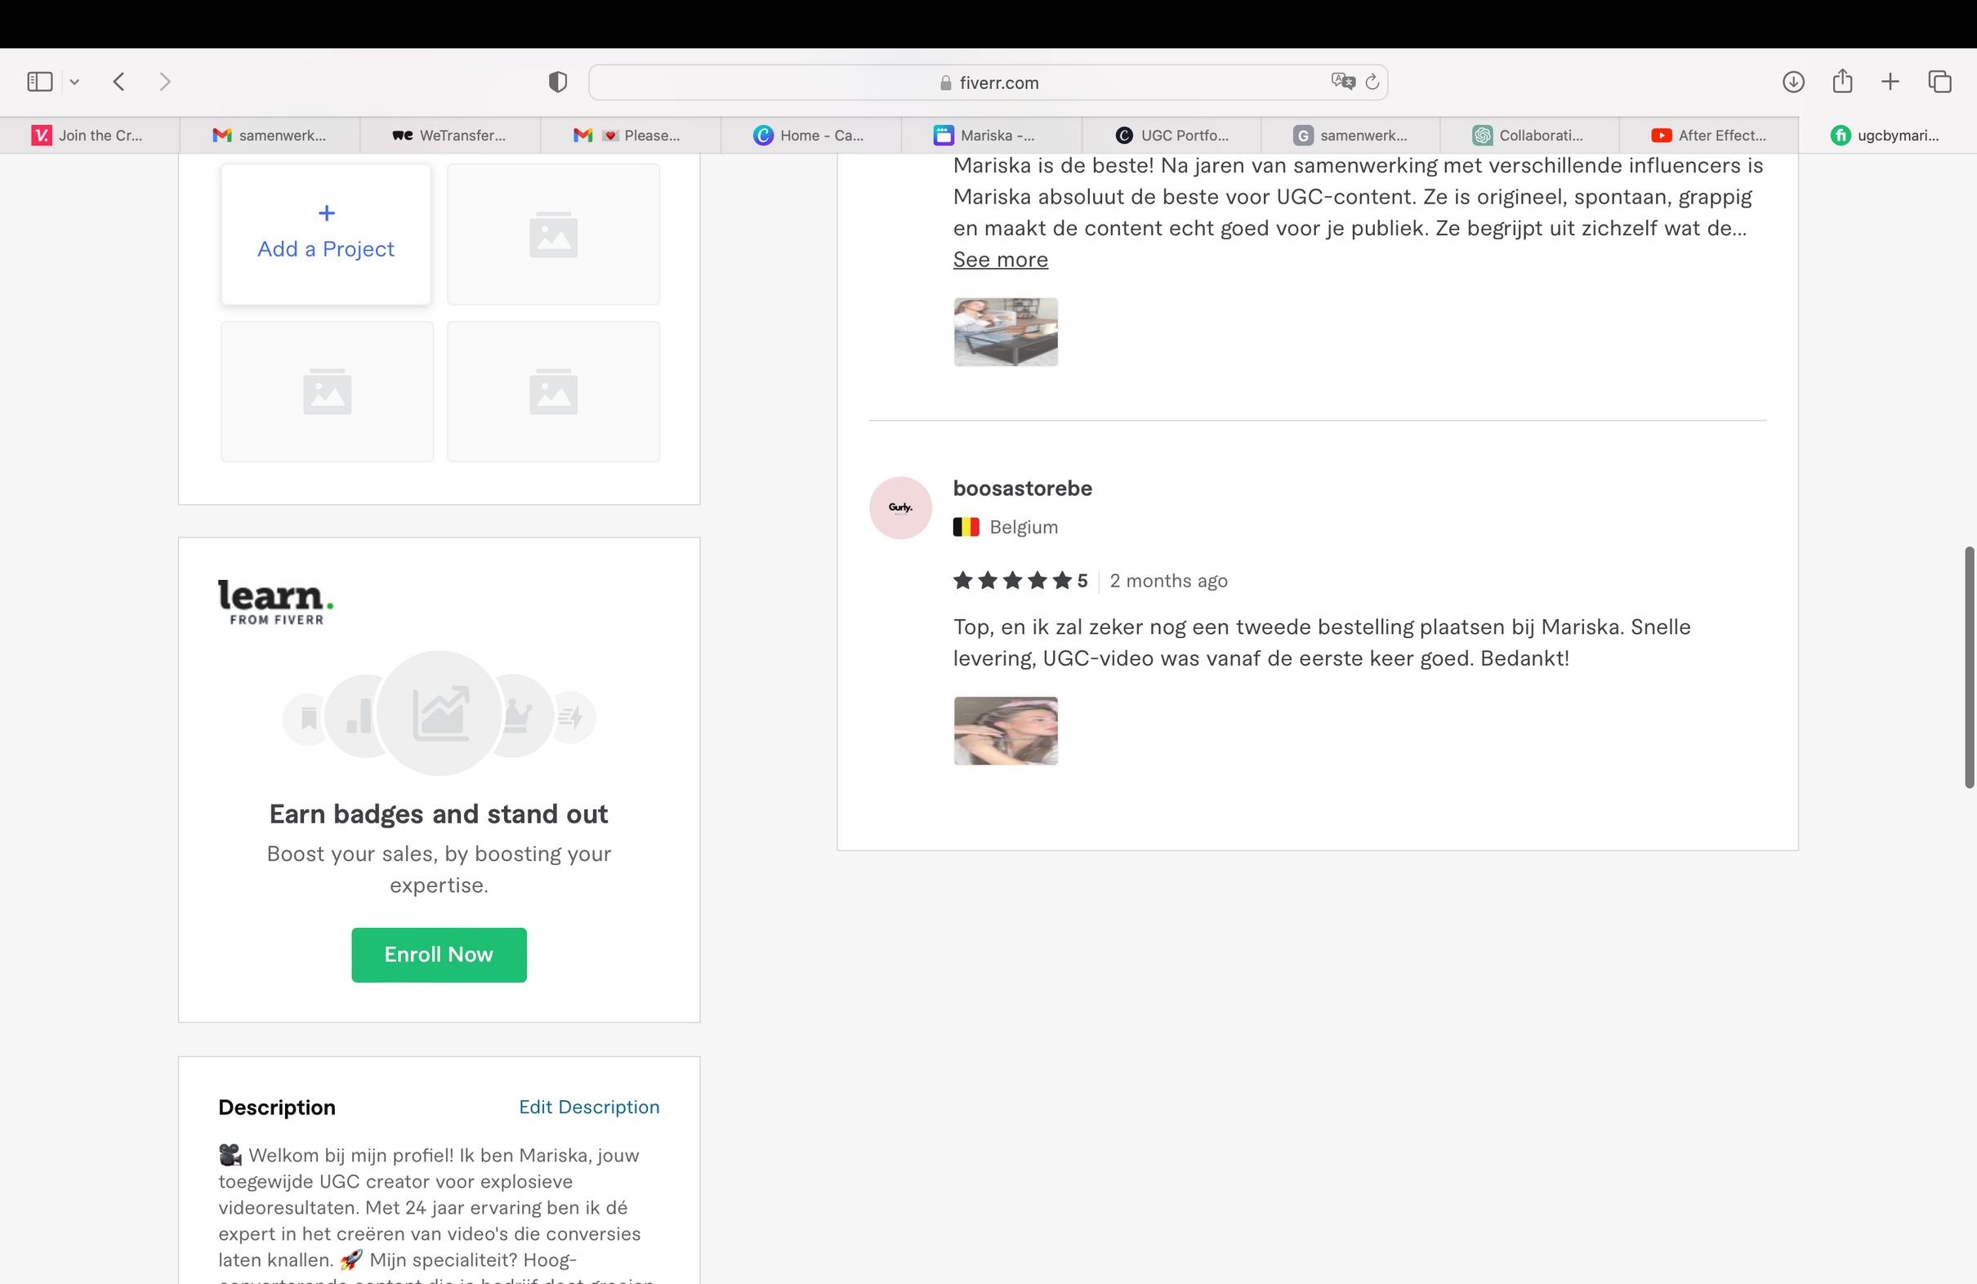
Task: Open the Safari downloads icon
Action: tap(1792, 82)
